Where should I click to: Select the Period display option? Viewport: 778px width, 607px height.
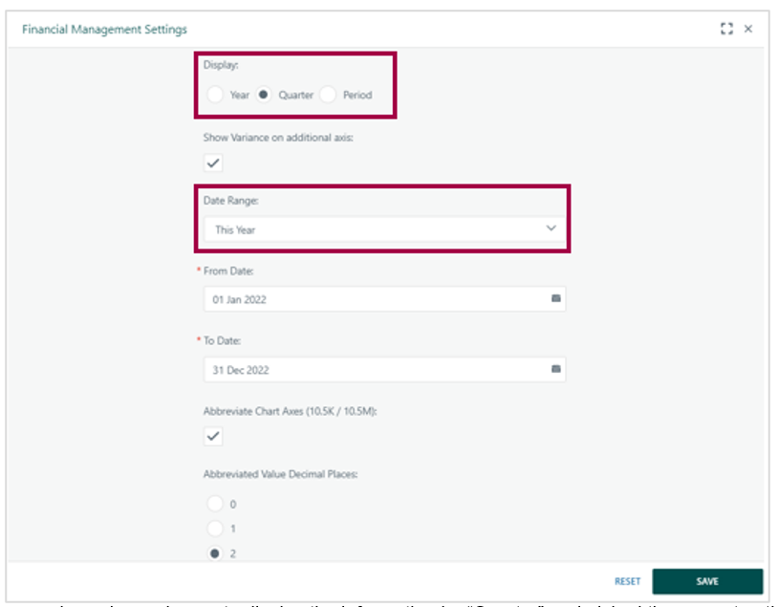pos(328,95)
